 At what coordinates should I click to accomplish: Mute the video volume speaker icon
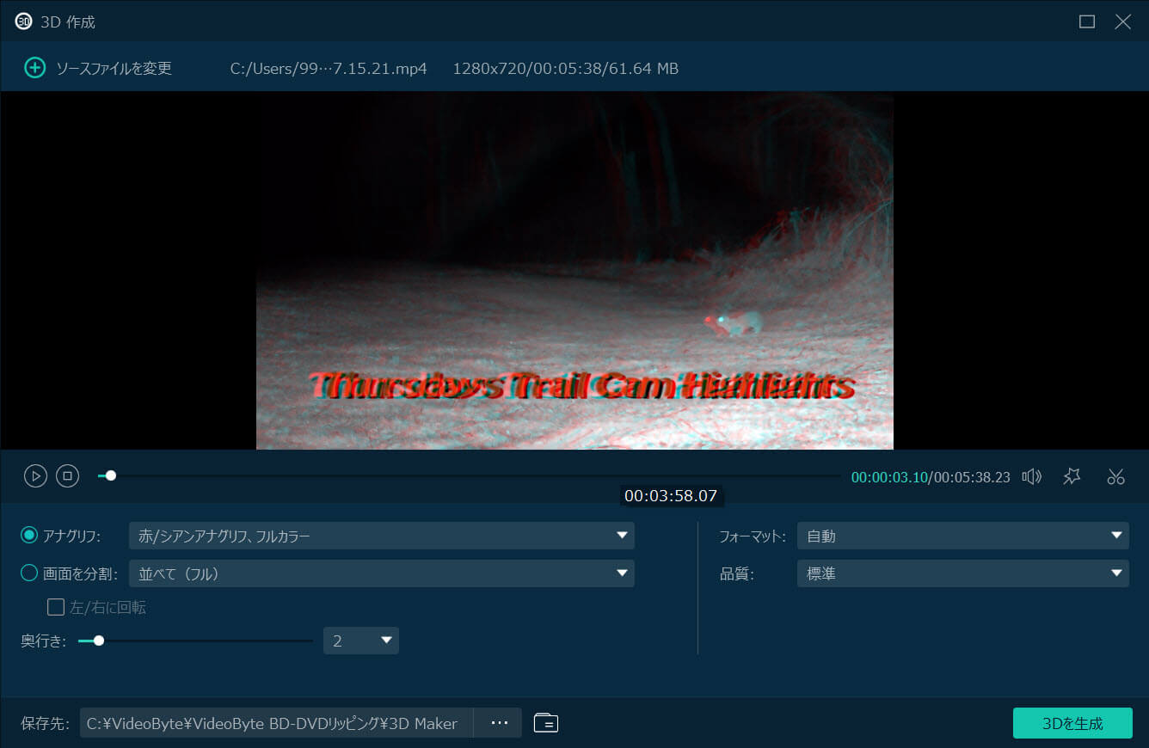[1031, 475]
